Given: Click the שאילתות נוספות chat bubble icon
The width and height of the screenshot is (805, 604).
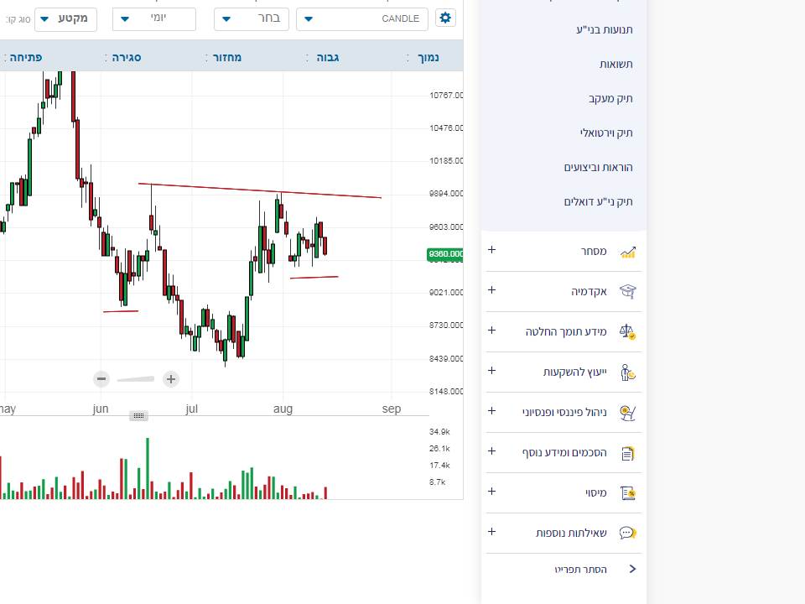Looking at the screenshot, I should click(x=628, y=533).
